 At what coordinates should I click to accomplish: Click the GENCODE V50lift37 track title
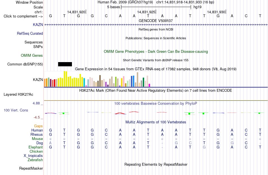point(156,21)
